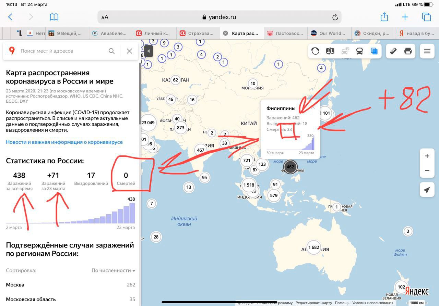
Task: Select the ruler distance tool
Action: [393, 51]
